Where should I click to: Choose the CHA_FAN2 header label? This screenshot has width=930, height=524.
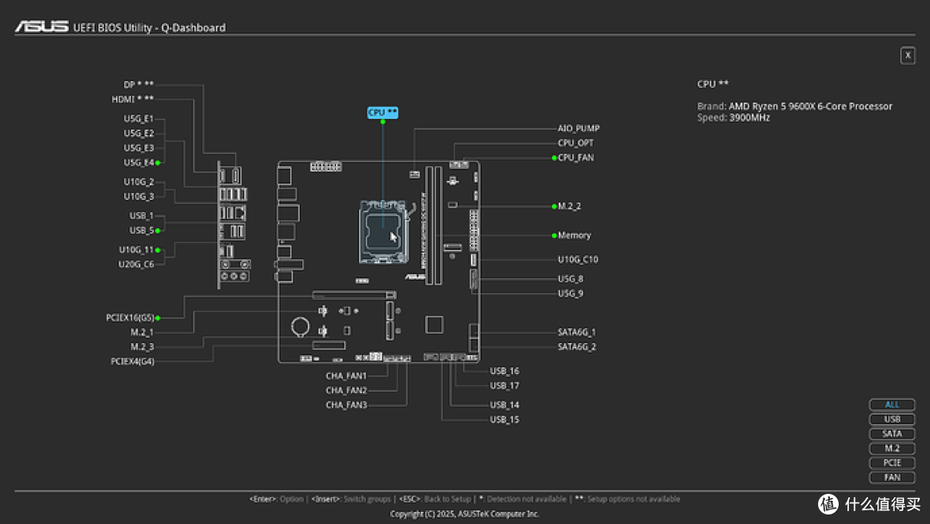tap(346, 390)
